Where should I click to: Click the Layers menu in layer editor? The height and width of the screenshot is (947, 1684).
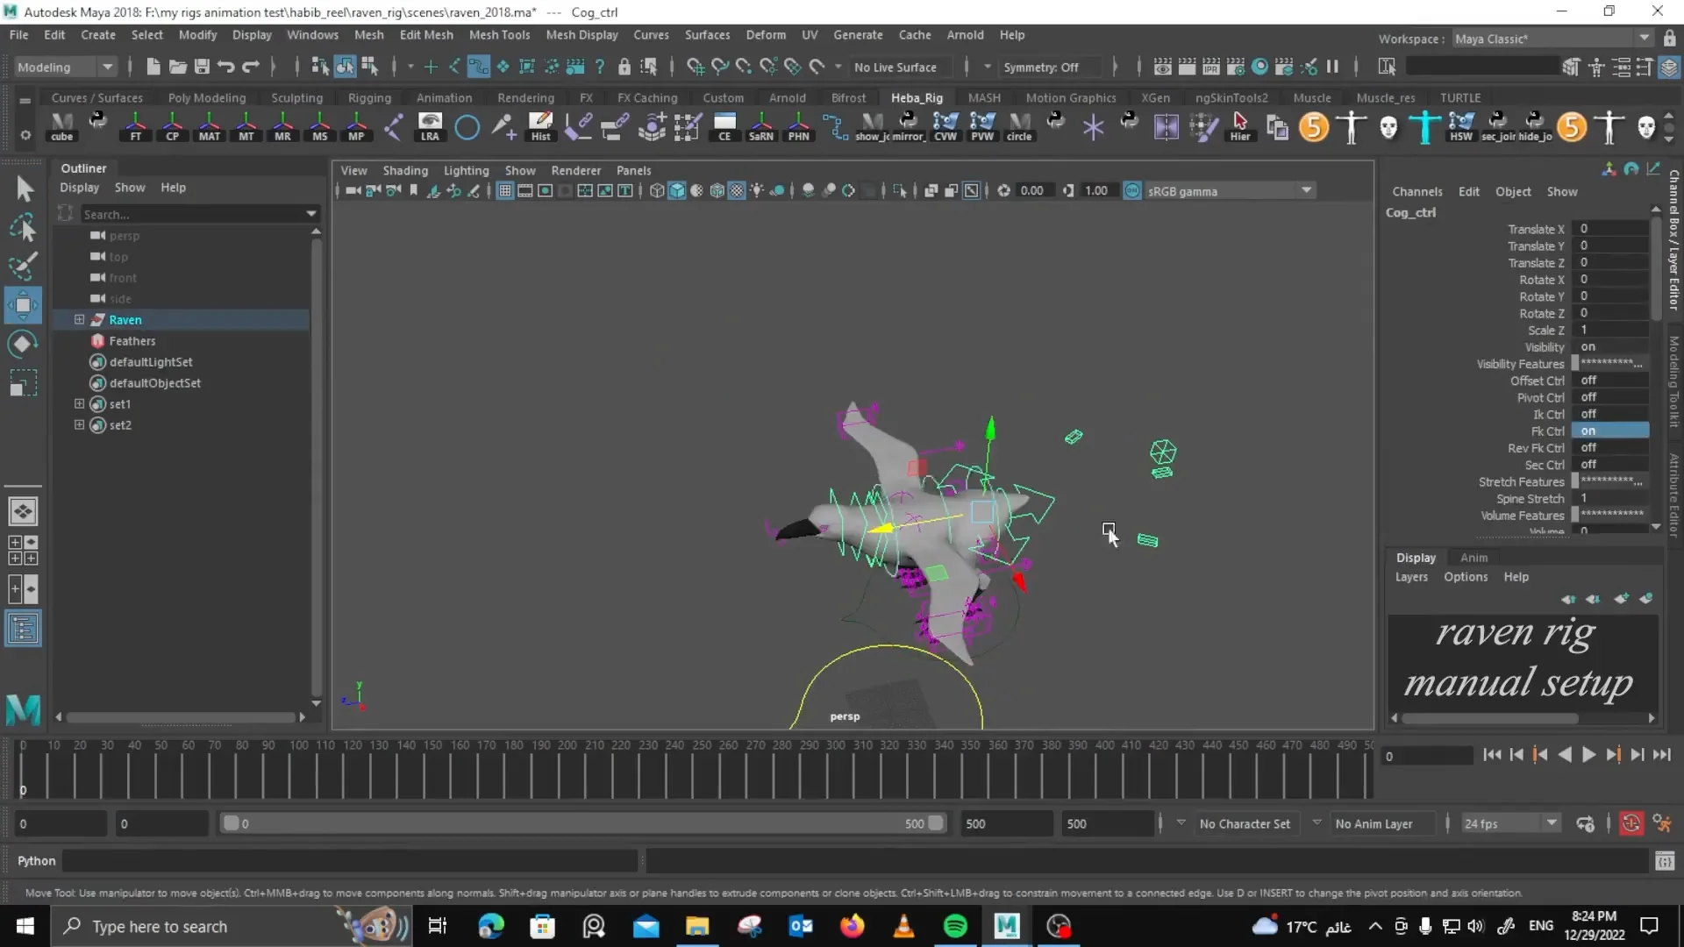(1410, 576)
